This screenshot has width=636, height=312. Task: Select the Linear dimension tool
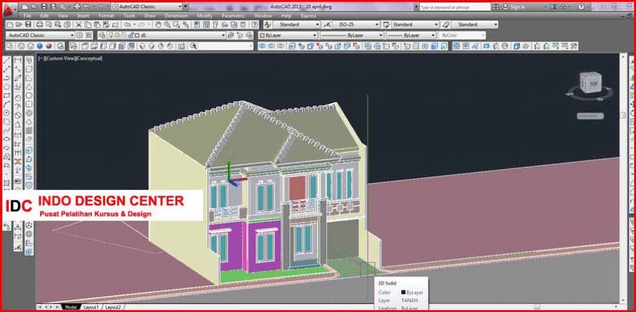click(x=18, y=61)
